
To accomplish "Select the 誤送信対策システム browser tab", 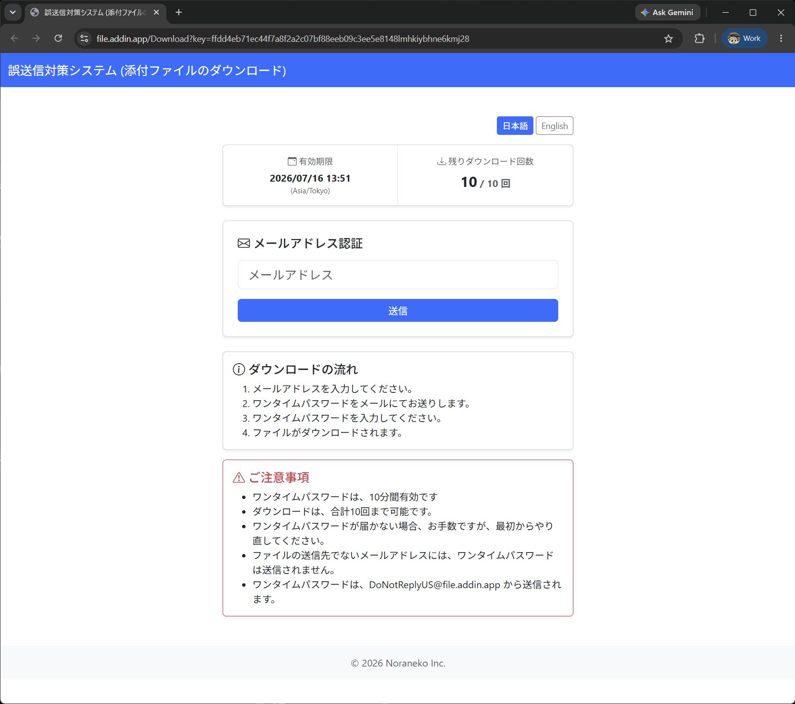I will [x=95, y=12].
